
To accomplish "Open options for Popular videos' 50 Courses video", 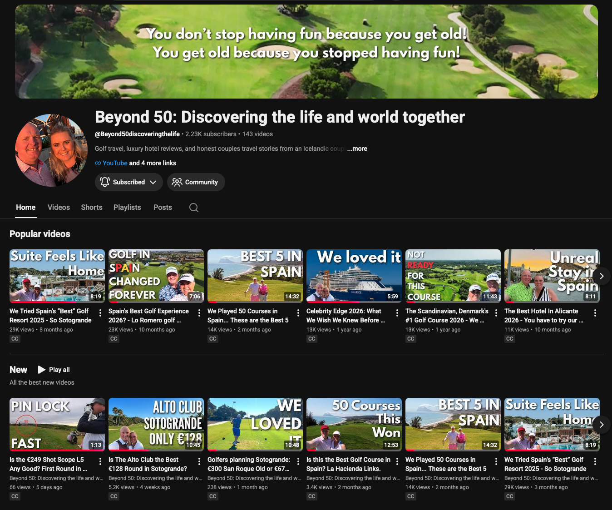I will [298, 313].
